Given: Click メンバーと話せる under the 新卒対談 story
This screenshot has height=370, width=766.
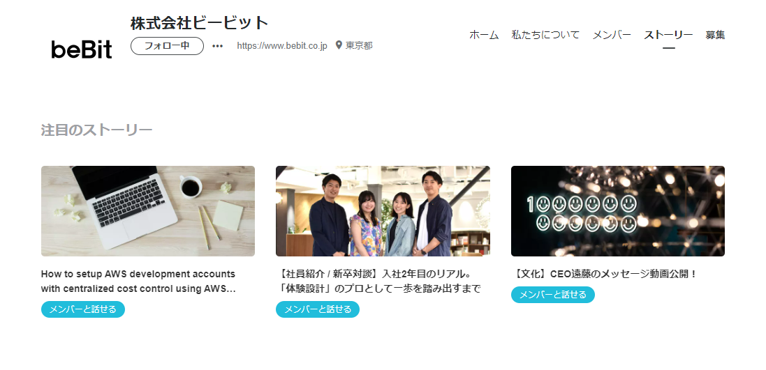Looking at the screenshot, I should click(x=318, y=309).
